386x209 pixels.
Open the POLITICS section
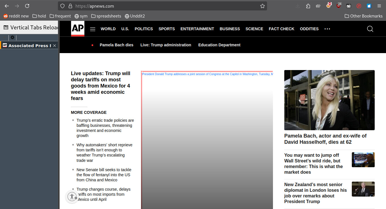(144, 29)
